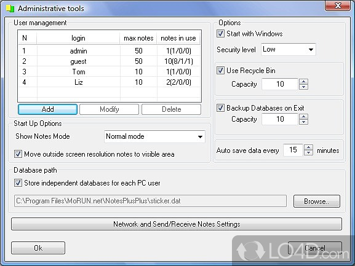Decrease Recycle Bin capacity with down arrow
355x266 pixels.
[x=303, y=87]
